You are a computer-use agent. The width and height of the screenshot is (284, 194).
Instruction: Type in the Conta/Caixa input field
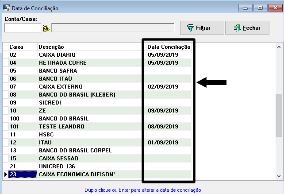pyautogui.click(x=23, y=27)
